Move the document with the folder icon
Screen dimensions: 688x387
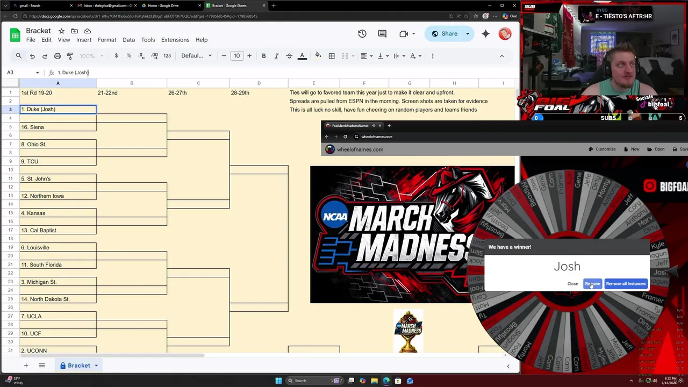pos(74,31)
